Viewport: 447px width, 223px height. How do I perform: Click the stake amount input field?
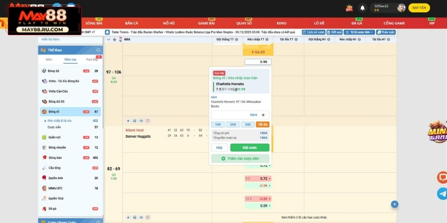(235, 115)
